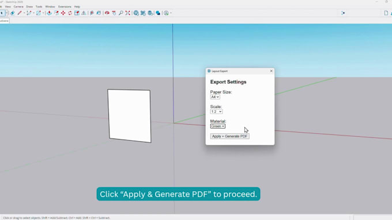
Task: Open the Window menu
Action: 50,6
